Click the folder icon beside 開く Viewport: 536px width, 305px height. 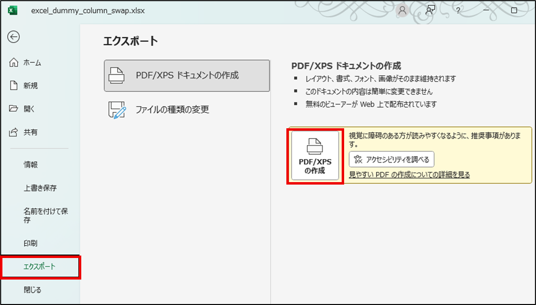coord(14,109)
